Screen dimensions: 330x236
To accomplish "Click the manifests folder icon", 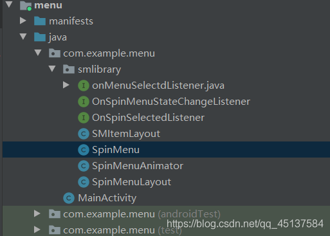I will point(40,21).
